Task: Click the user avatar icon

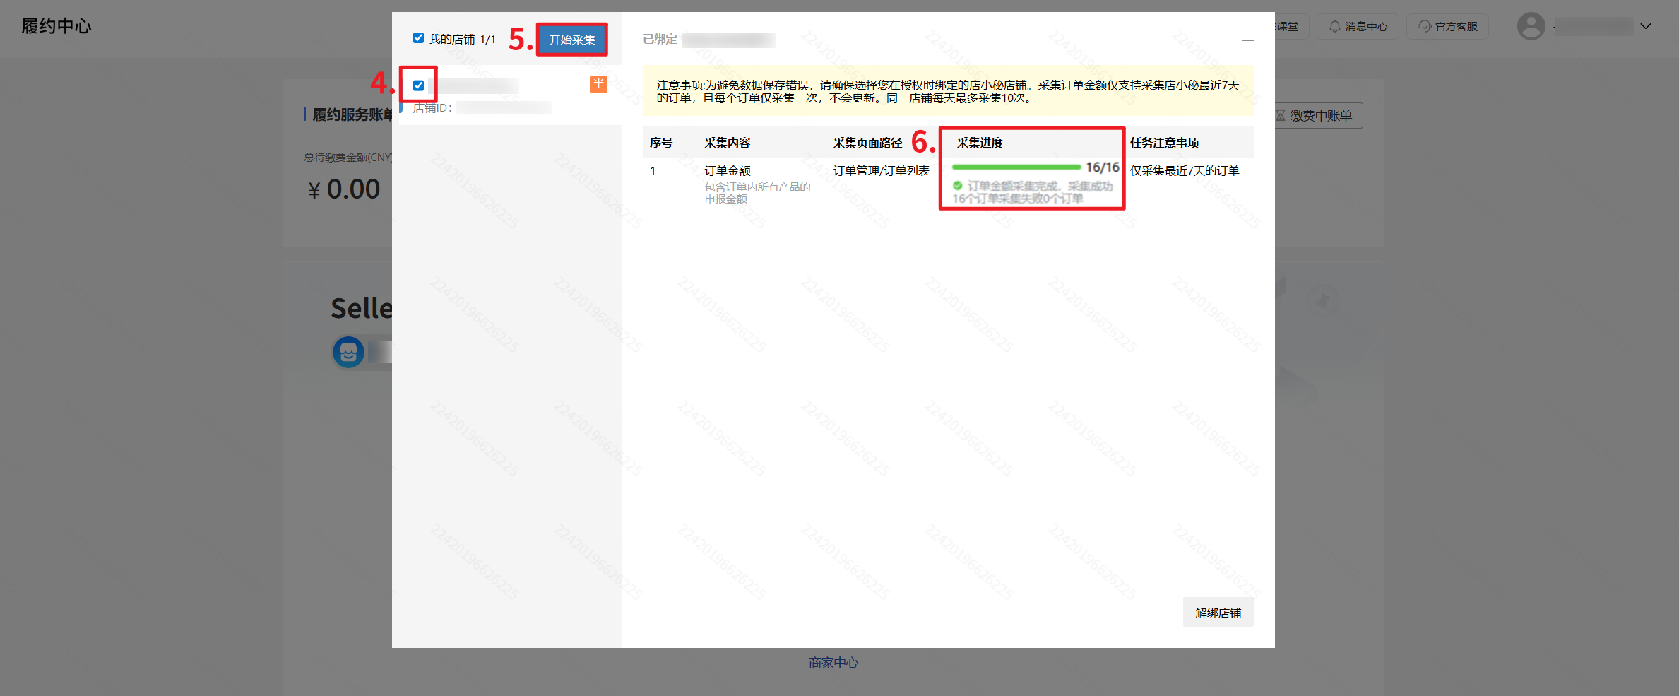Action: coord(1531,26)
